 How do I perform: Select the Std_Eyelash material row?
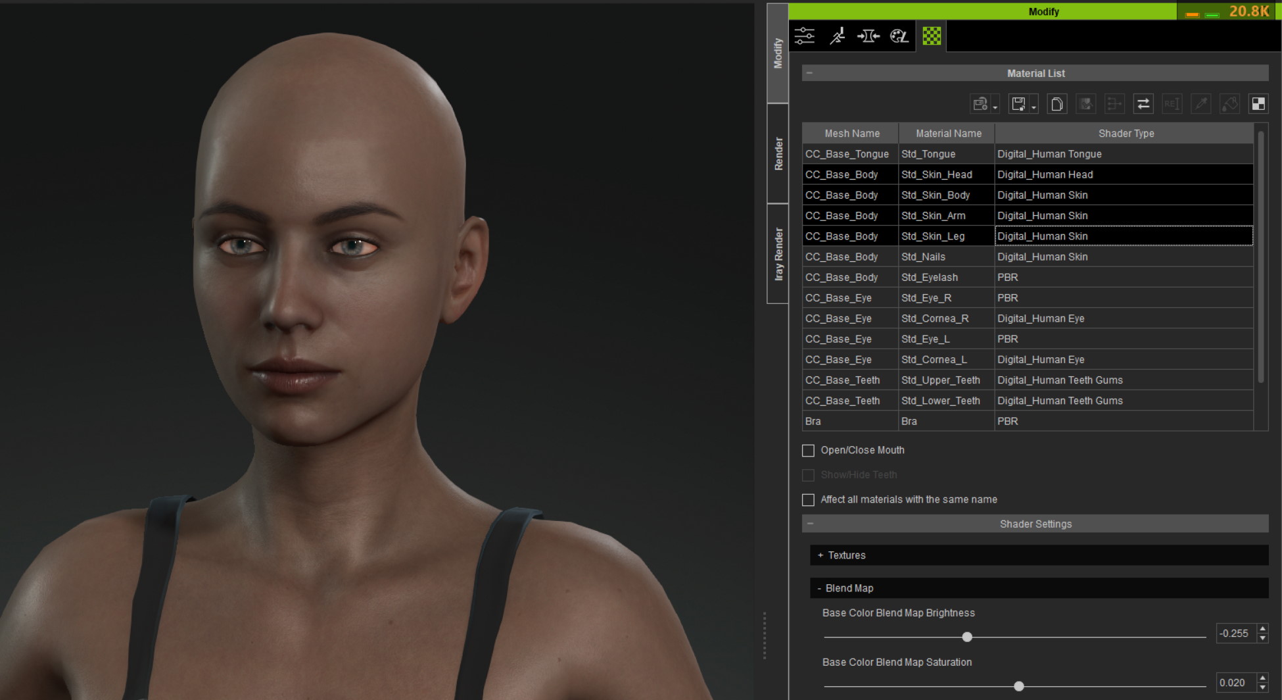tap(1028, 277)
